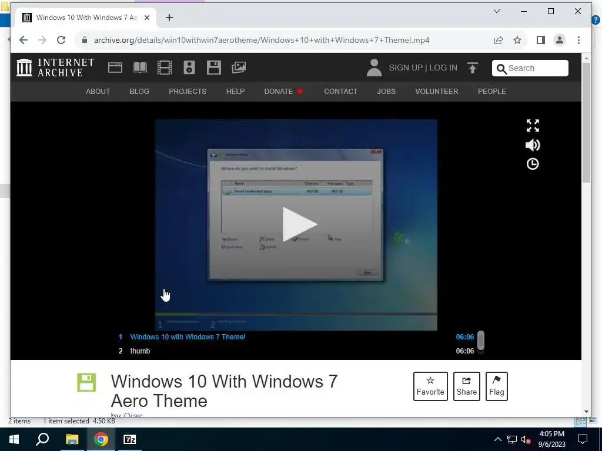The width and height of the screenshot is (602, 451).
Task: Switch Explorer window to large icons view
Action: (593, 421)
